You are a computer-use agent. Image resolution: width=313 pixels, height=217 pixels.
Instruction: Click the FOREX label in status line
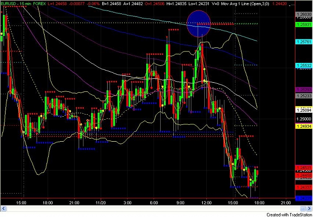pyautogui.click(x=39, y=3)
